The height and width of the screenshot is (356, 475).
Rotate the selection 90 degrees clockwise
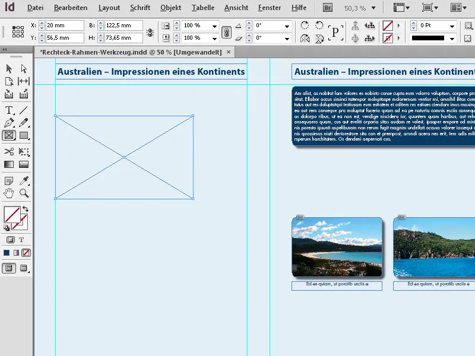tap(305, 25)
